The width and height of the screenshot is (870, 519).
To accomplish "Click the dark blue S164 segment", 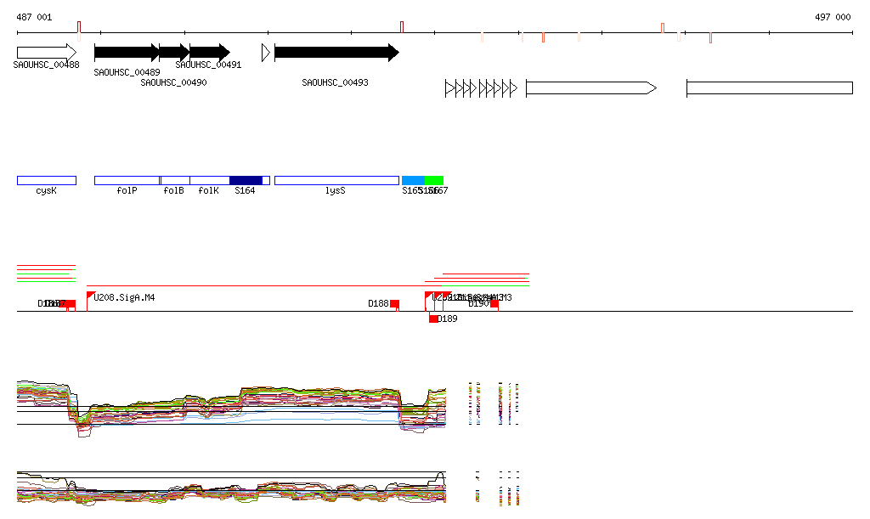I will click(246, 180).
